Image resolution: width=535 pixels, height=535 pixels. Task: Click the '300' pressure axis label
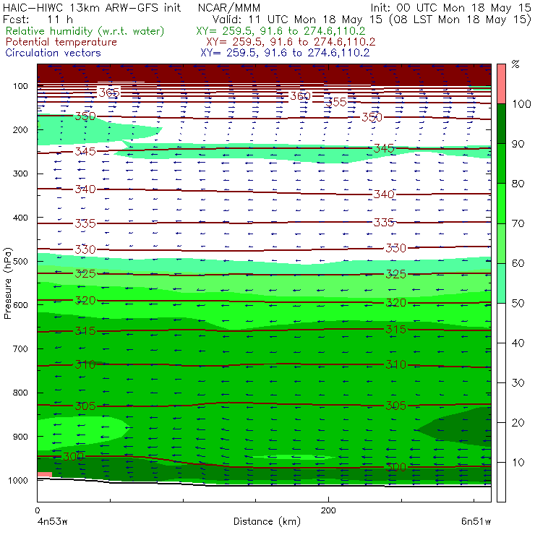(x=20, y=174)
